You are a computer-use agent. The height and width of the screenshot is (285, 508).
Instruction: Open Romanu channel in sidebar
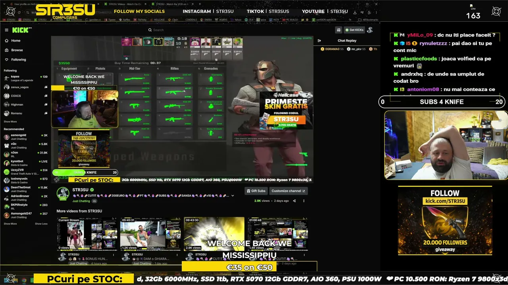pos(25,113)
